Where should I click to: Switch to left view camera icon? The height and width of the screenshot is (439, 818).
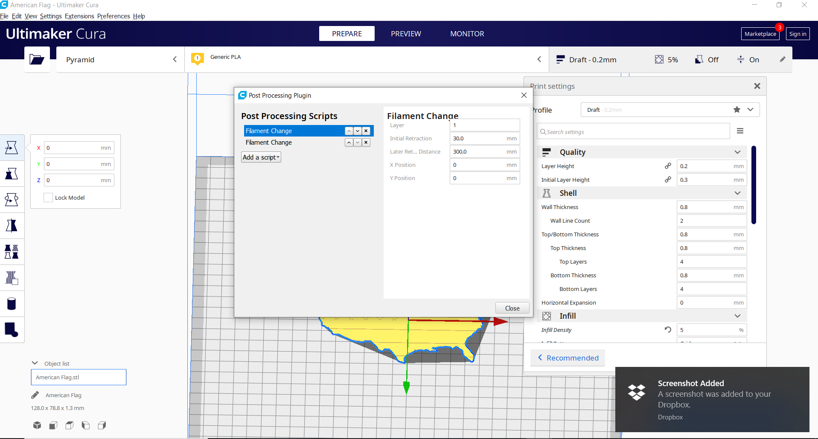[86, 425]
